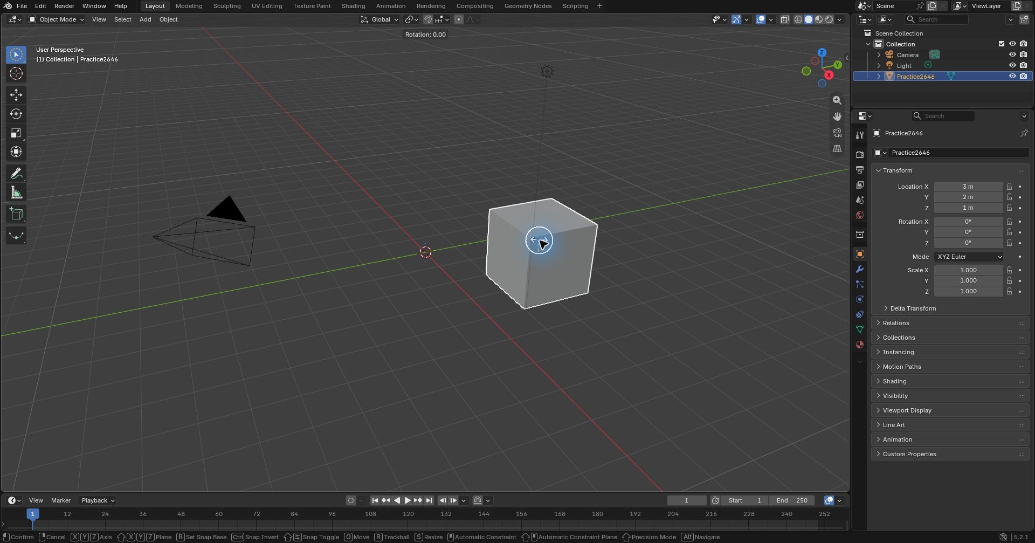Image resolution: width=1035 pixels, height=543 pixels.
Task: Toggle lock for Location X
Action: coord(1009,186)
